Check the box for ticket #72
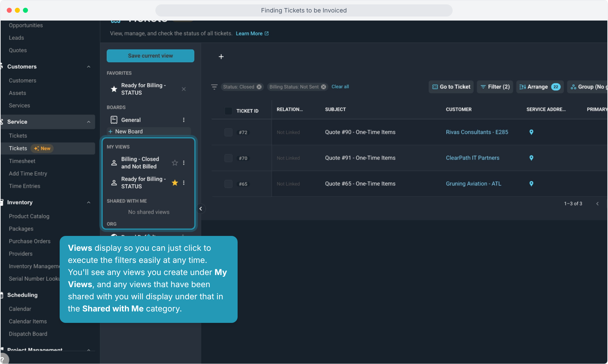This screenshot has height=364, width=608. coord(228,132)
